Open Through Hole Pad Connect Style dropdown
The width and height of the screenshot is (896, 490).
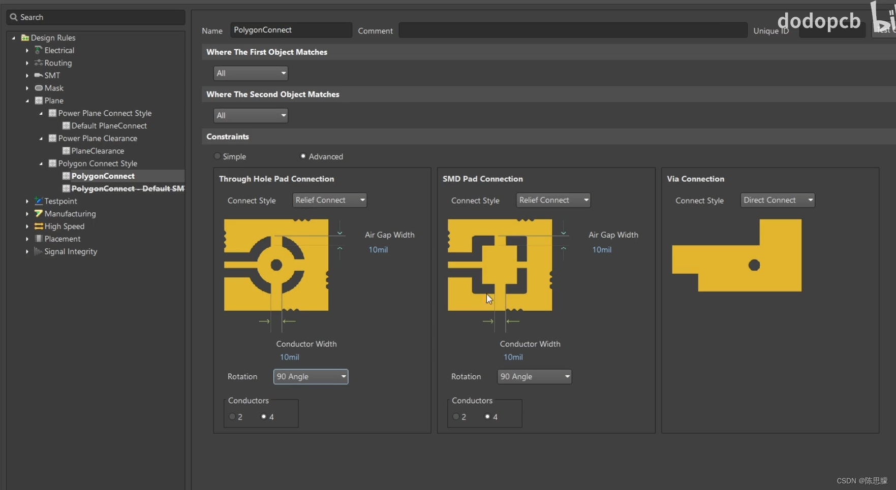329,200
